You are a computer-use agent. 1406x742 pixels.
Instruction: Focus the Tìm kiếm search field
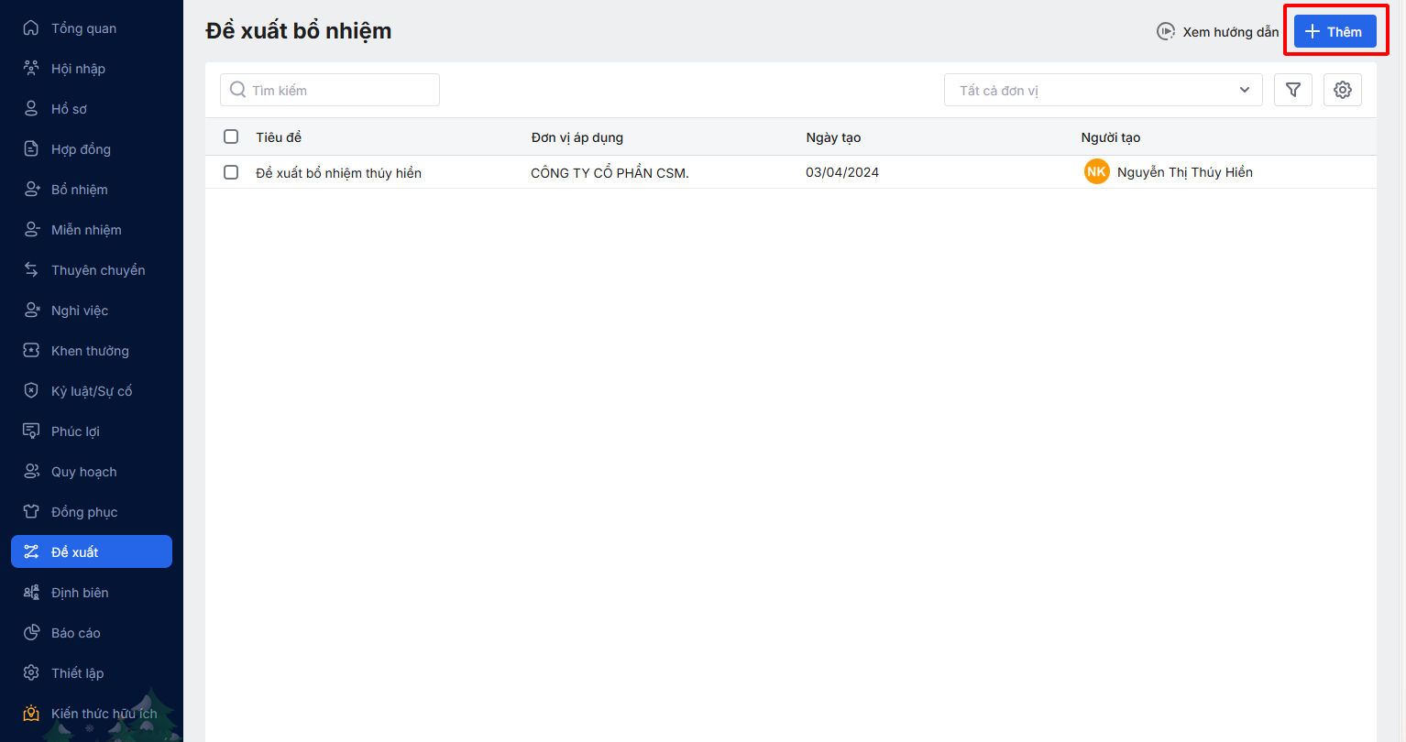(330, 90)
